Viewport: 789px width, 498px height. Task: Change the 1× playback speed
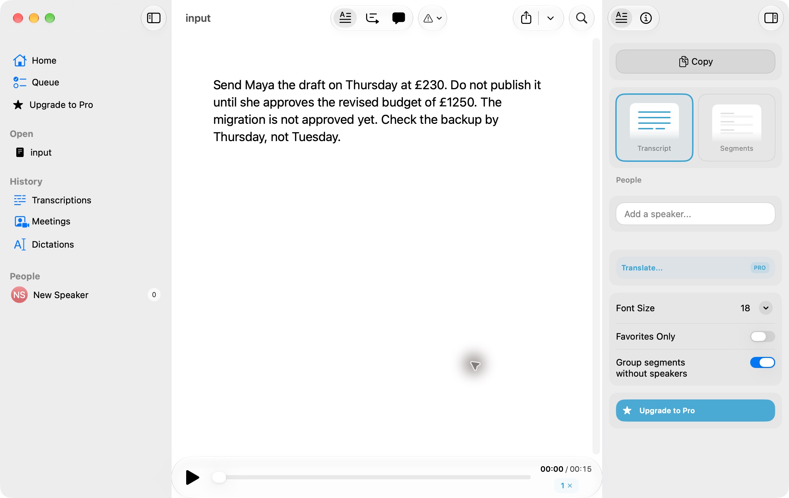pyautogui.click(x=566, y=486)
